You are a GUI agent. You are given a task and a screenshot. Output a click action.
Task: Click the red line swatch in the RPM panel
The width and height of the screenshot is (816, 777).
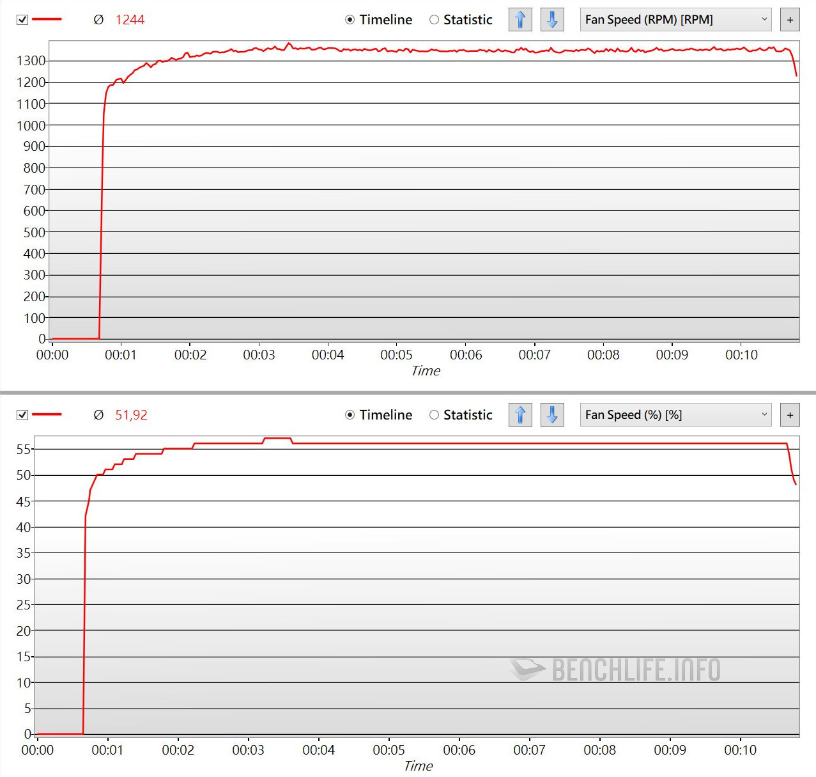(x=47, y=20)
